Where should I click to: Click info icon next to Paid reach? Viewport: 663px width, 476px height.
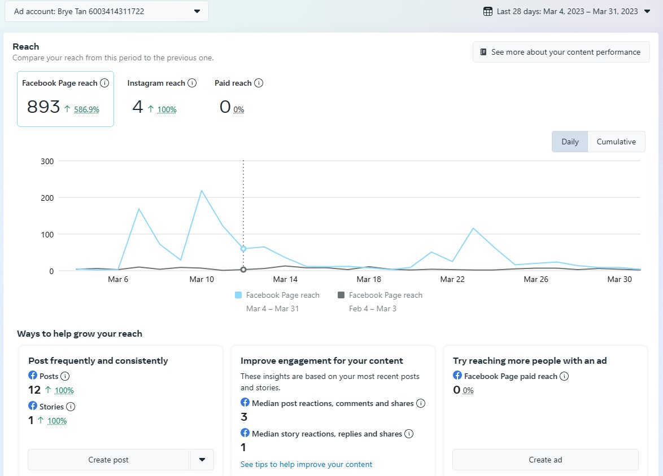259,83
